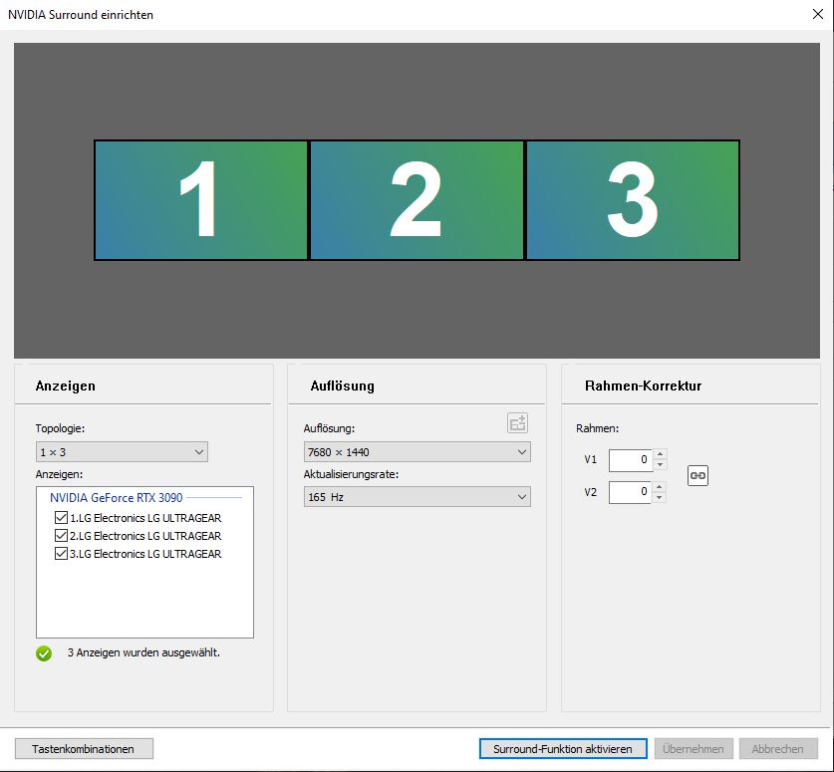Increase the V2 bezel value with up arrow
The height and width of the screenshot is (772, 834).
[x=659, y=486]
